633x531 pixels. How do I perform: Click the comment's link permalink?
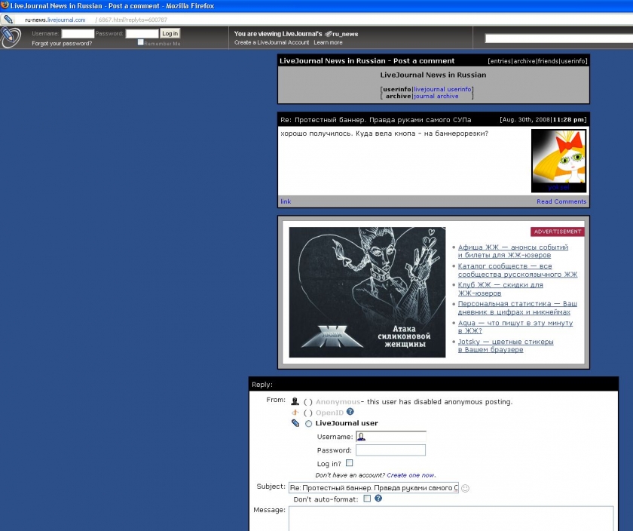coord(286,201)
